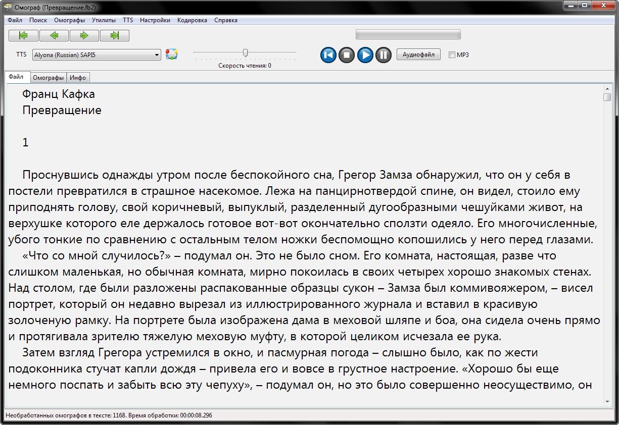Restart reading with the skip-to-start button
This screenshot has height=425, width=619.
pos(328,55)
